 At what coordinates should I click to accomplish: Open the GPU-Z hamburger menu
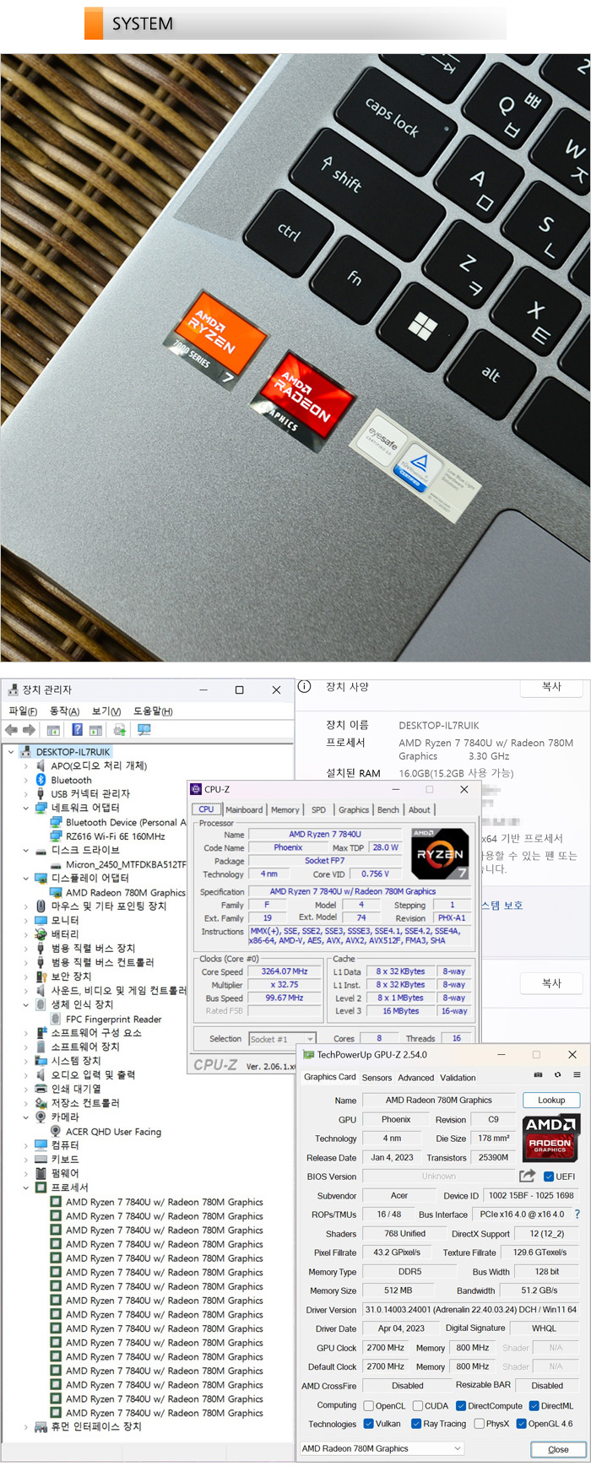click(577, 1074)
